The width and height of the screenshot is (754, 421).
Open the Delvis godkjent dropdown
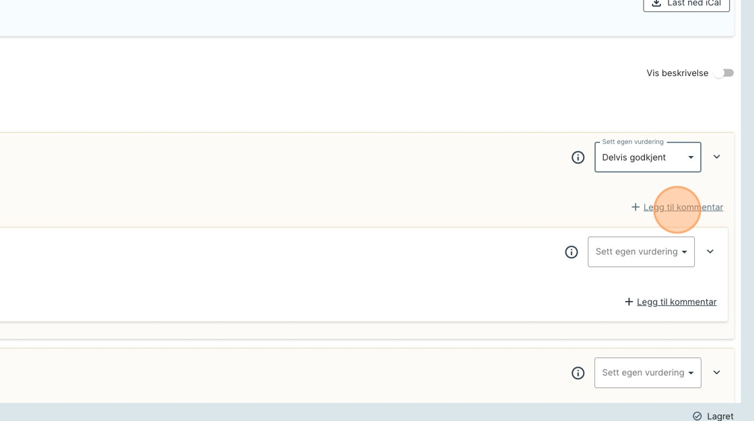pos(647,157)
